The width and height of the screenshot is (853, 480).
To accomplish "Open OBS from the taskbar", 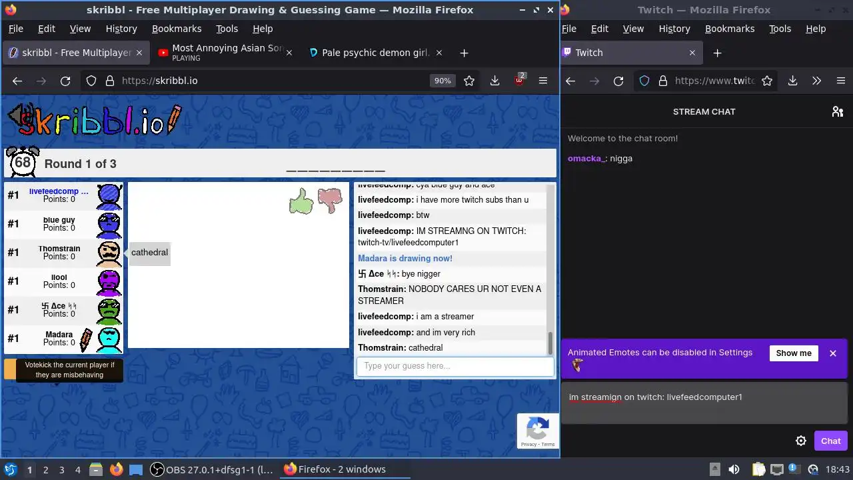I will [x=212, y=469].
